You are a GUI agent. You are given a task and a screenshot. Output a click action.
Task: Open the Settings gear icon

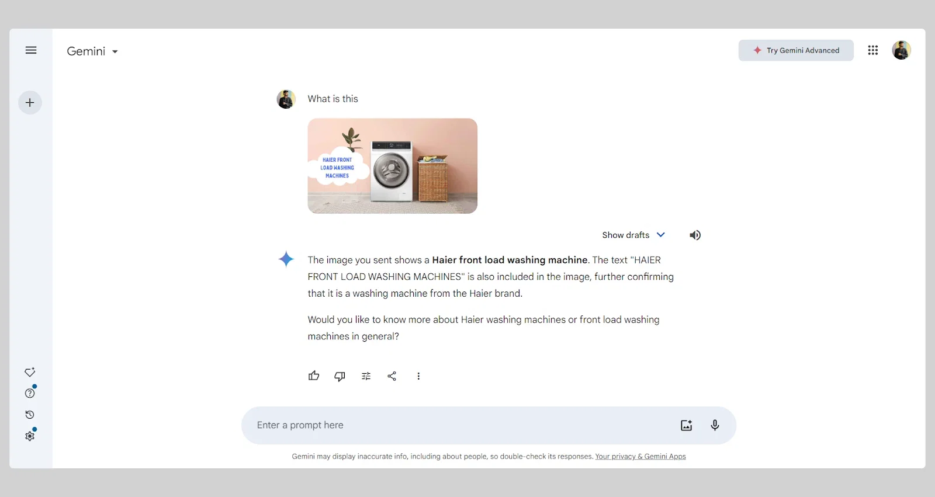pyautogui.click(x=30, y=436)
